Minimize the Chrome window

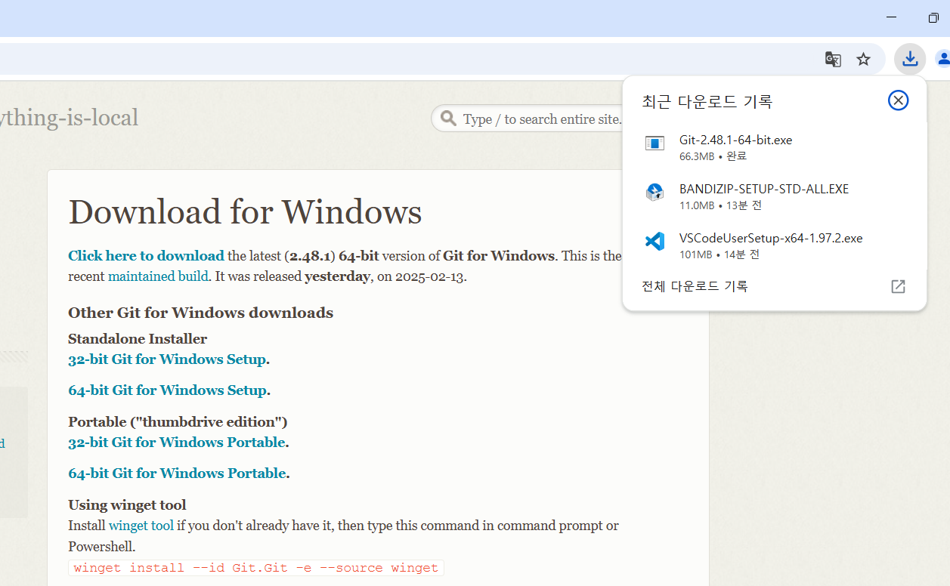click(x=892, y=17)
